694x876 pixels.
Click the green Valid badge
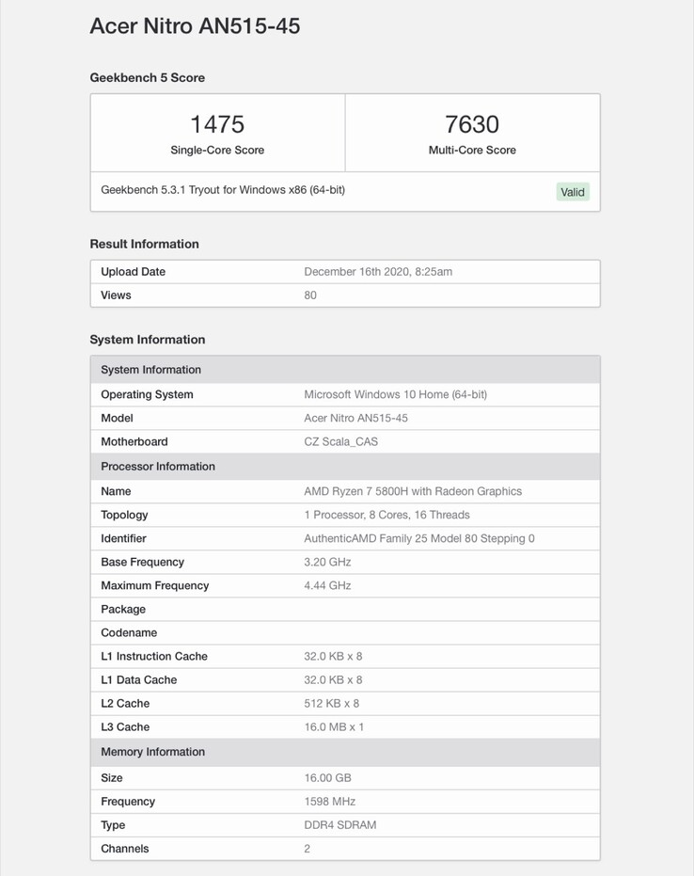point(573,192)
